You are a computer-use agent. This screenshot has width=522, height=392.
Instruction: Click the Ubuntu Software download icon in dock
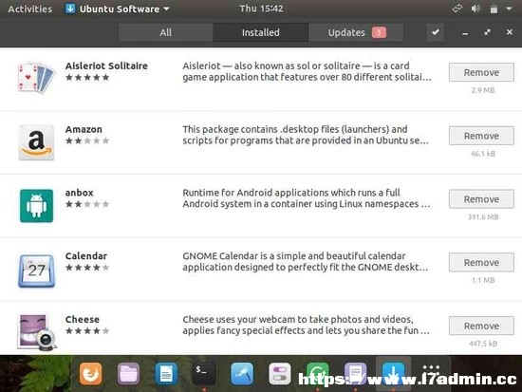tap(393, 374)
